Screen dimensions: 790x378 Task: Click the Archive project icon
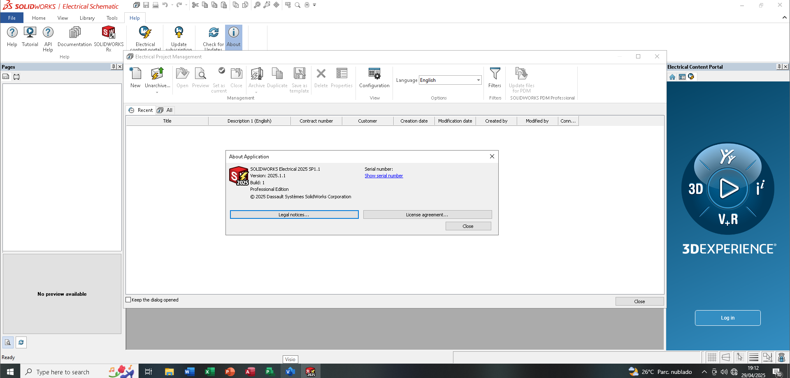(x=257, y=74)
